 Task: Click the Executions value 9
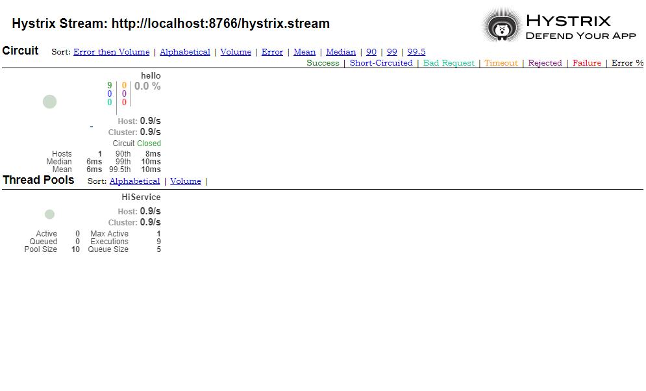point(158,242)
